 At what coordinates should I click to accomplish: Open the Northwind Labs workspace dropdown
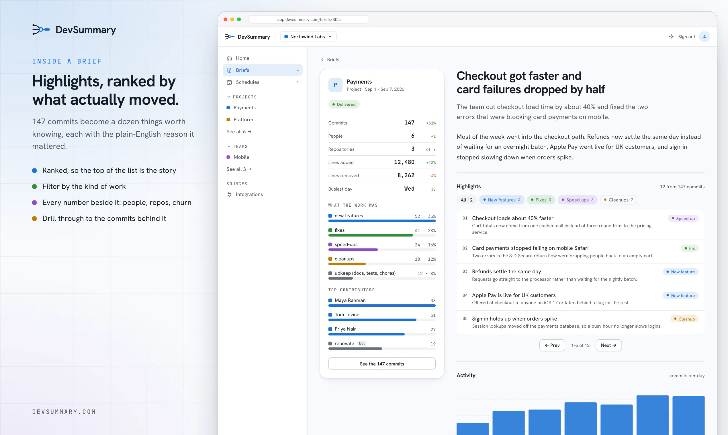click(x=308, y=37)
